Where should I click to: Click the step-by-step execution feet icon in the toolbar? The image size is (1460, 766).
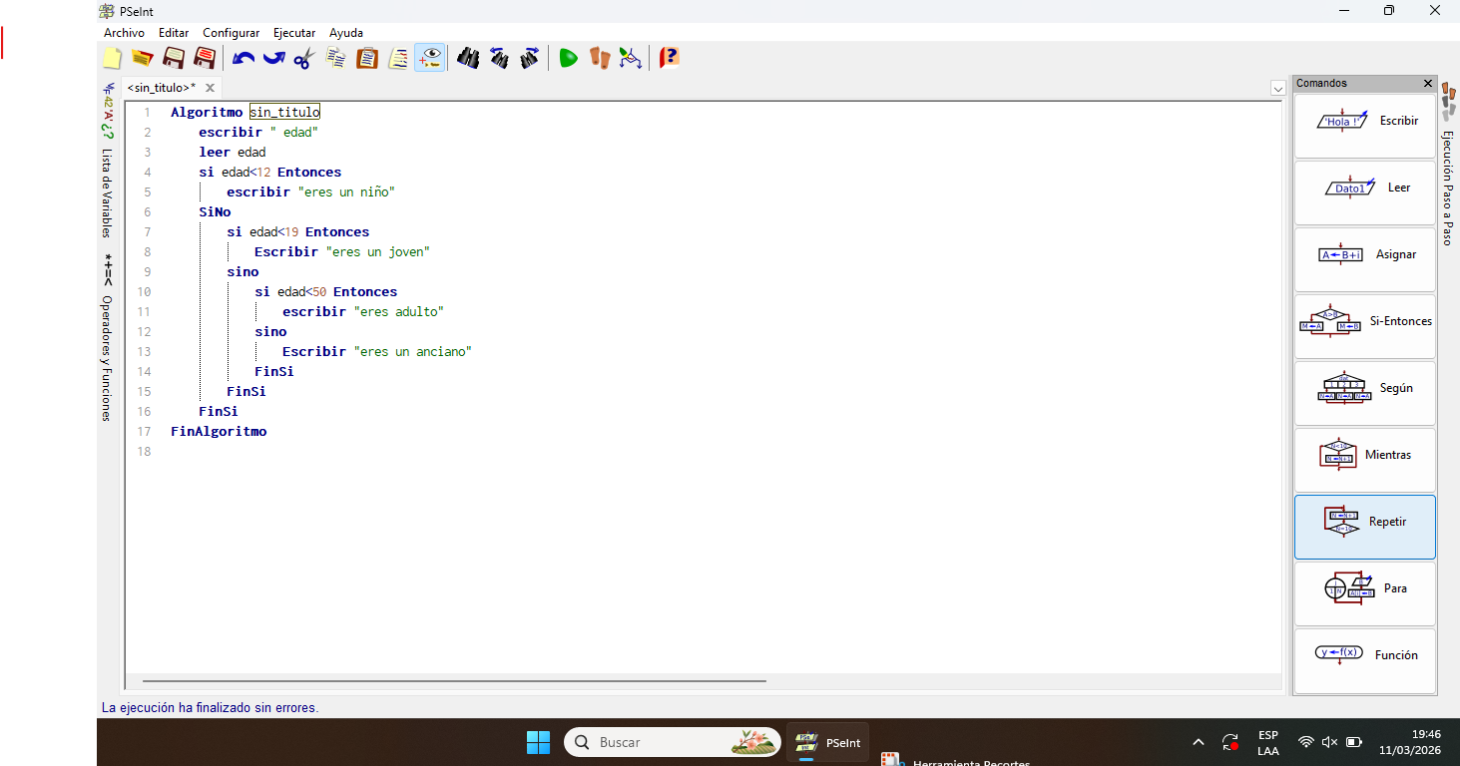[599, 58]
